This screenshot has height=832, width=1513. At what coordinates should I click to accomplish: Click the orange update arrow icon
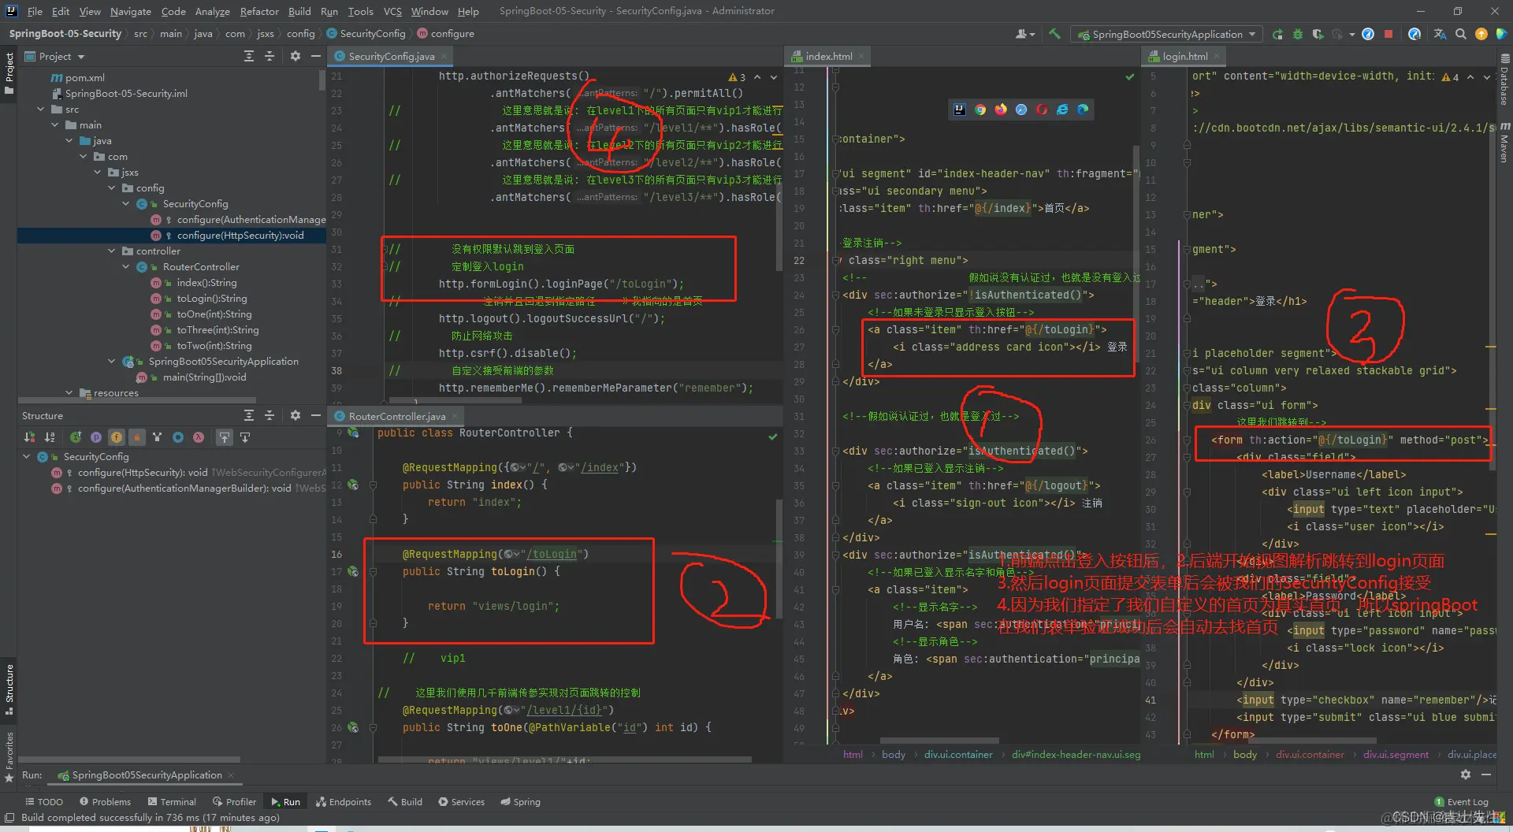click(x=1481, y=34)
